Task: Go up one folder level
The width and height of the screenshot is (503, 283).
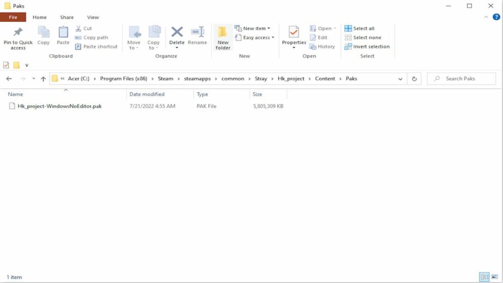Action: 43,79
